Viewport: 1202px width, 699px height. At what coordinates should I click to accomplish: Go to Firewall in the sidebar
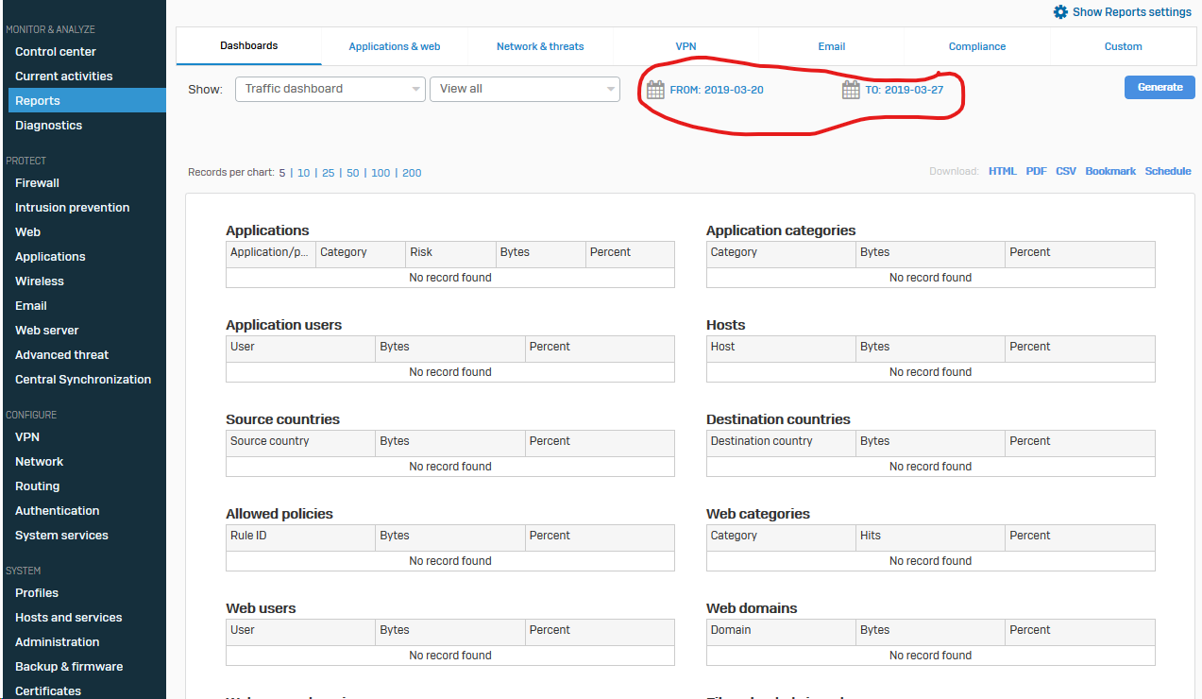click(37, 183)
